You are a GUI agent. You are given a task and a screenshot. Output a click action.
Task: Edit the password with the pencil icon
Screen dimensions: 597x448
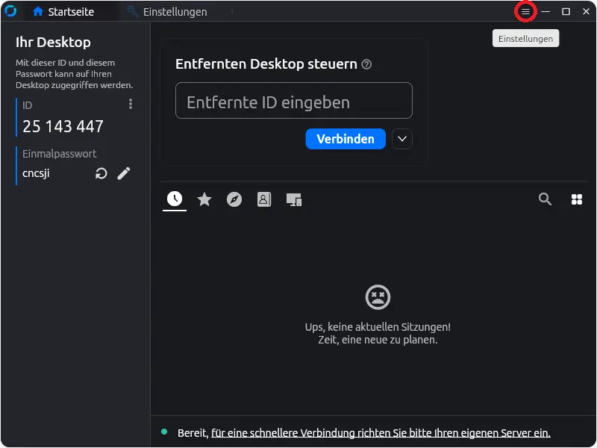pyautogui.click(x=124, y=173)
